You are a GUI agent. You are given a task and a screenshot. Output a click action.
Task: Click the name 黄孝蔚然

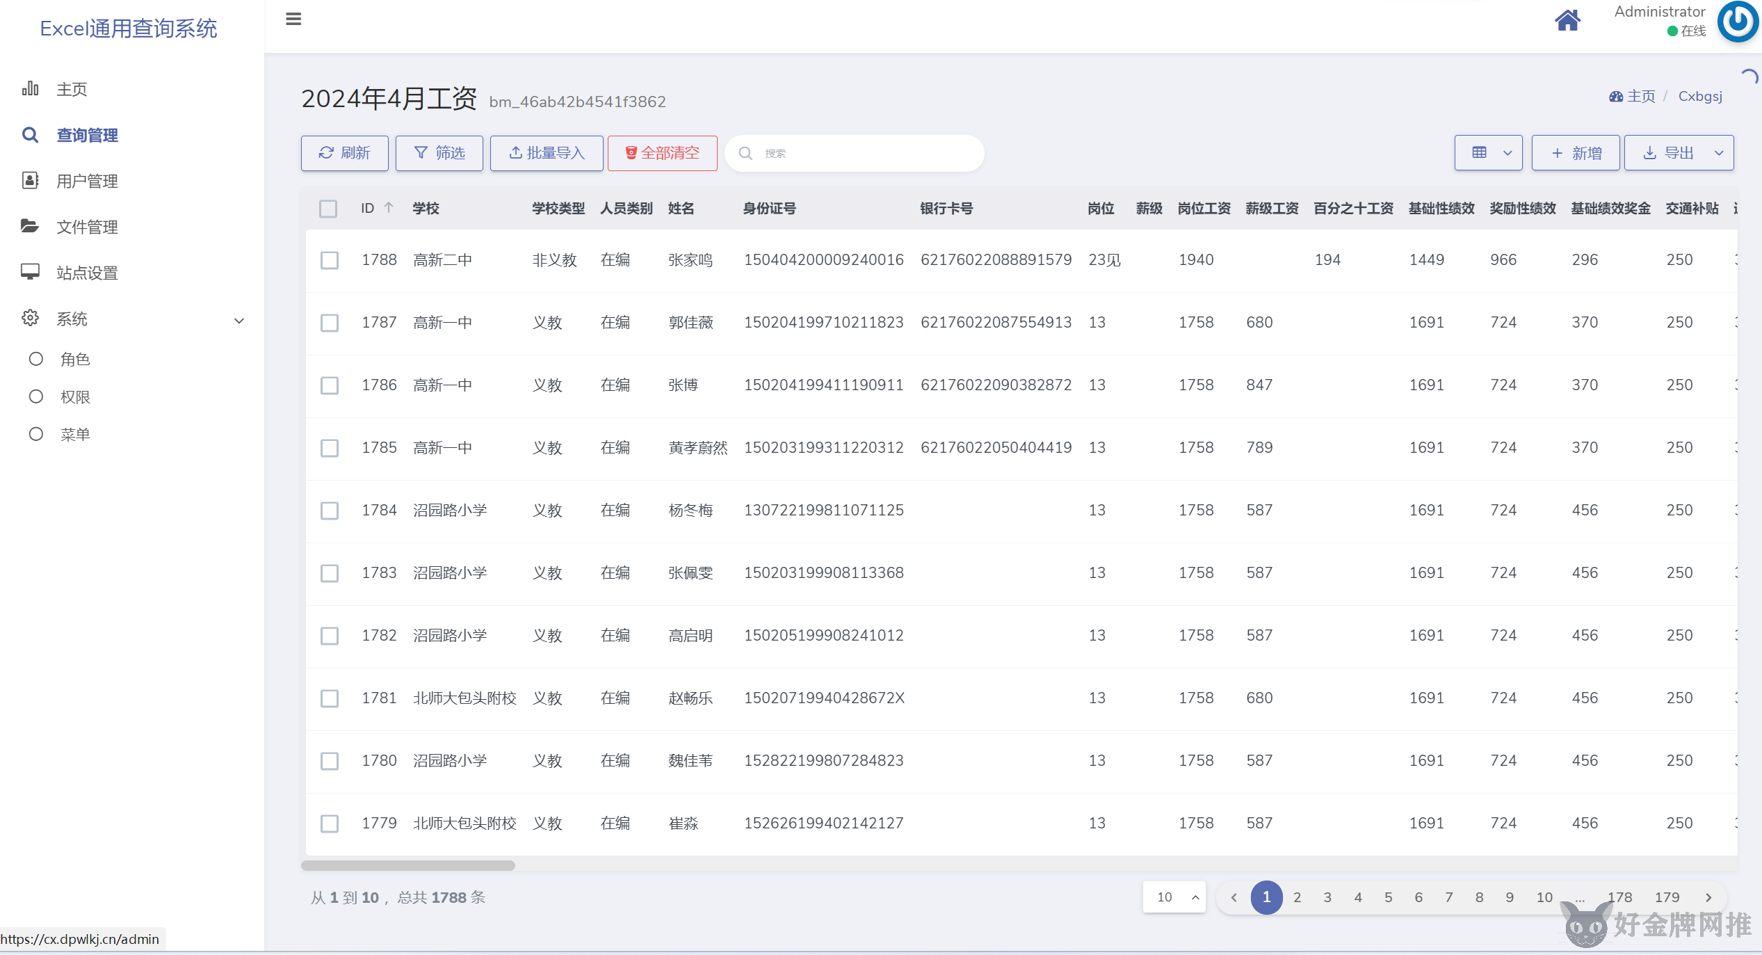[698, 448]
